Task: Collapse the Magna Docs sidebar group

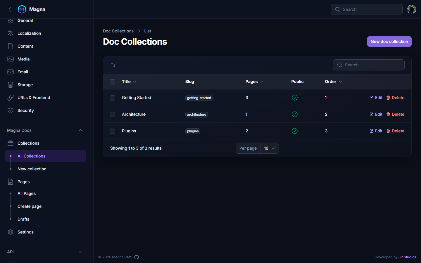Action: point(80,130)
